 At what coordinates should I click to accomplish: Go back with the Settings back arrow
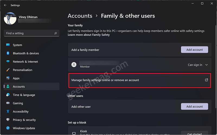(x=5, y=5)
